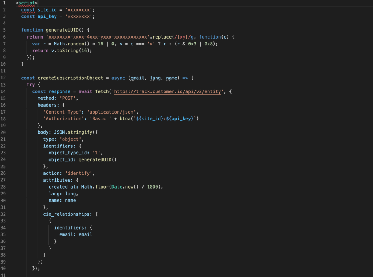Click line number 20 in gutter
The height and width of the screenshot is (277, 373).
pyautogui.click(x=3, y=132)
